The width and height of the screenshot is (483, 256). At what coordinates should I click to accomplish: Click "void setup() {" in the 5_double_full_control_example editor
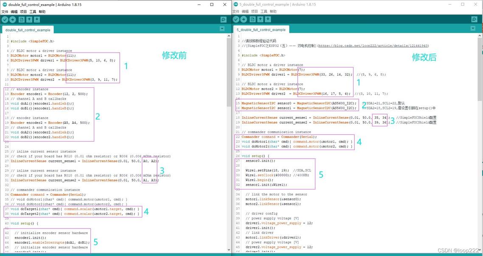[x=256, y=156]
